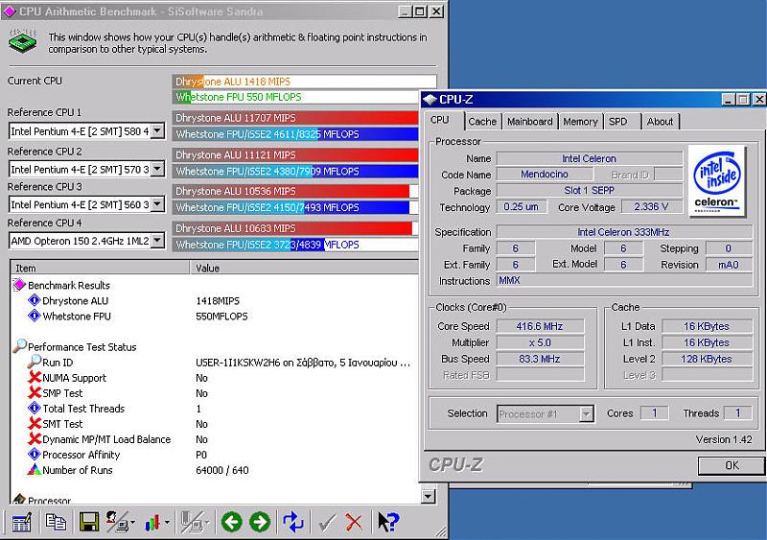Click the Specification Intel Celeron 333MHz field

(624, 231)
